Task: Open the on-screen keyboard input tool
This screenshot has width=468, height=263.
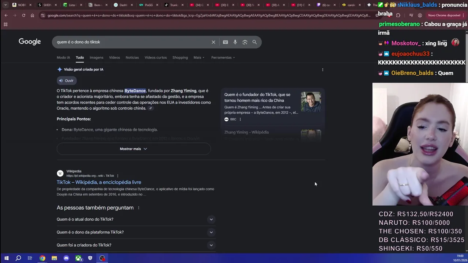Action: click(225, 42)
